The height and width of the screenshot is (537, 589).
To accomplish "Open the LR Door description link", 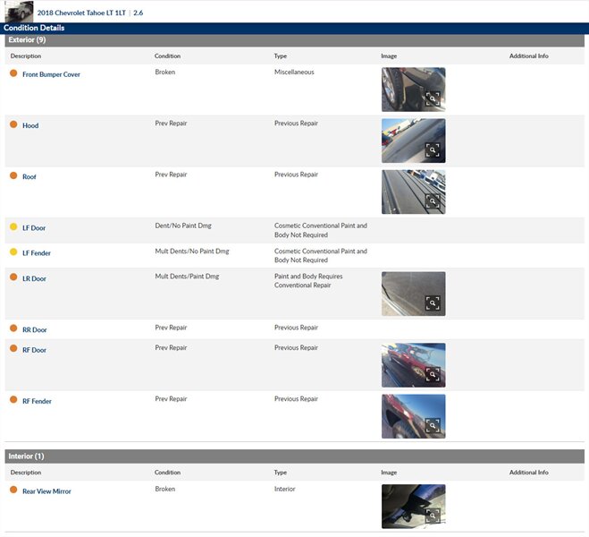I will 34,278.
